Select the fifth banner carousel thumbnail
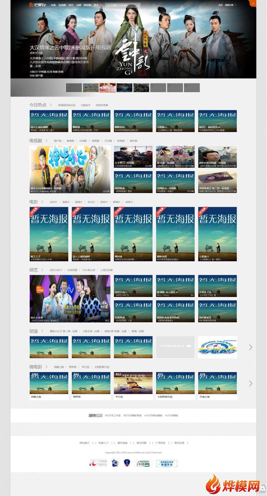Viewport: 267px width, 496px height. tap(141, 88)
